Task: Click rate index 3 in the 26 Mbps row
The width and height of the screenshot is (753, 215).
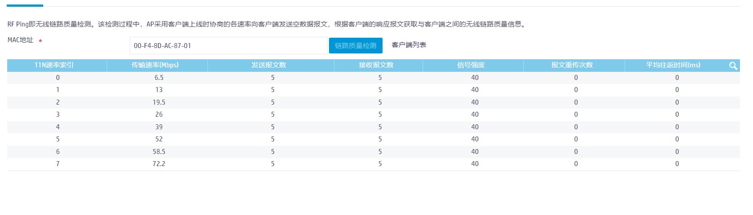Action: point(58,114)
